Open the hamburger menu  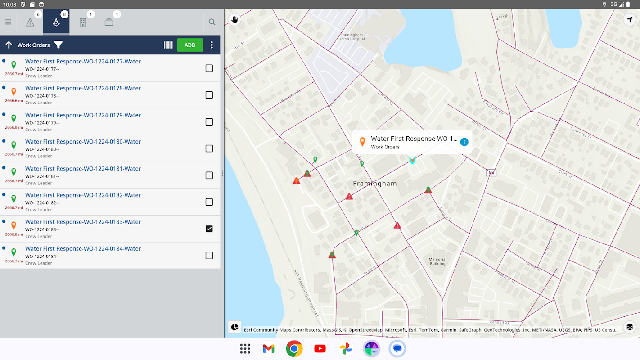[x=8, y=22]
